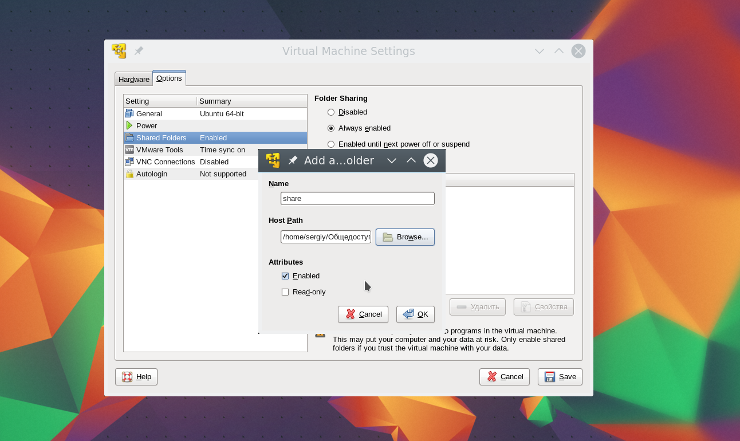The image size is (740, 441).
Task: Click the General settings computer icon
Action: click(129, 113)
